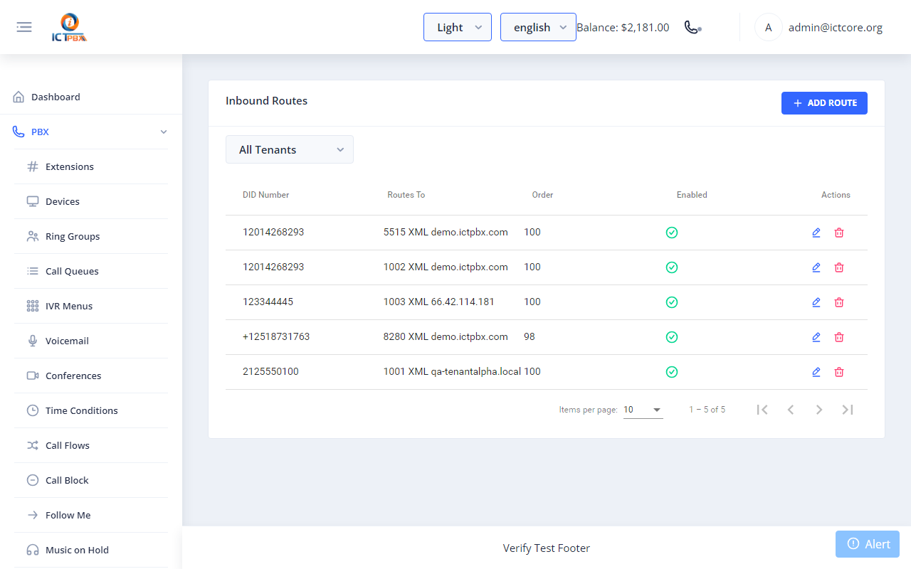Go to first page of routes

pos(762,410)
